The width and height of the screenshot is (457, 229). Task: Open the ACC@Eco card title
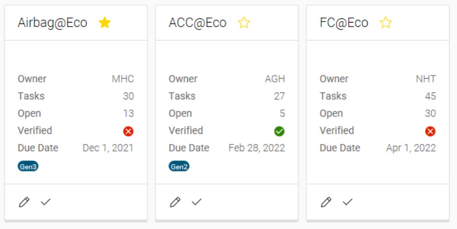pyautogui.click(x=198, y=23)
